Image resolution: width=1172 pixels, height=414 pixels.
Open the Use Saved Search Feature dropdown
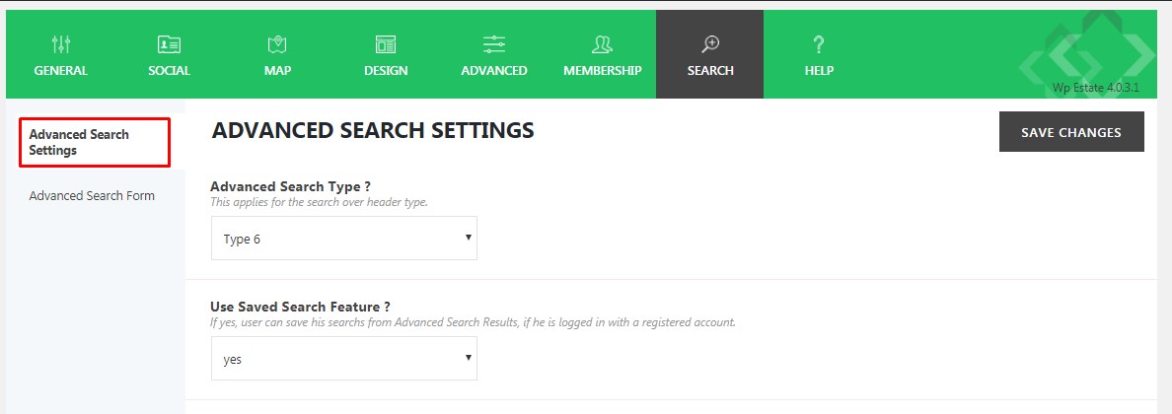pos(344,359)
